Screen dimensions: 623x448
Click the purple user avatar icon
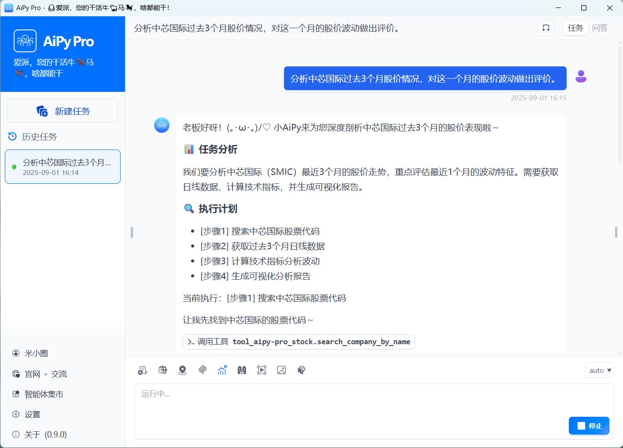(581, 76)
